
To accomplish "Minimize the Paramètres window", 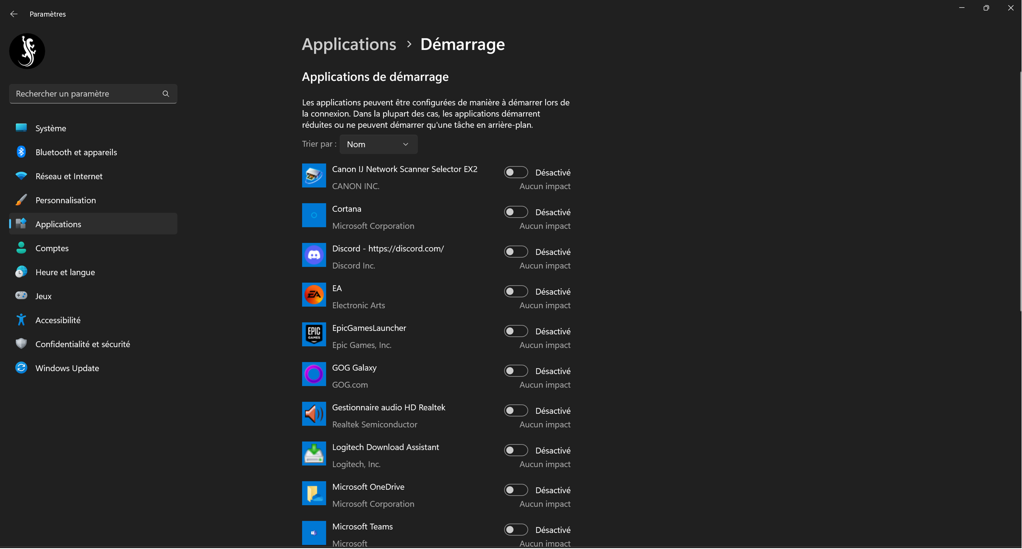I will point(962,8).
